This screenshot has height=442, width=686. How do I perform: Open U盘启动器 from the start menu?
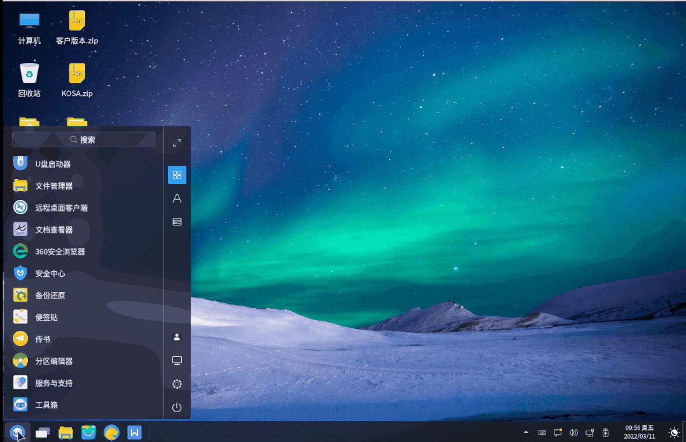(52, 164)
